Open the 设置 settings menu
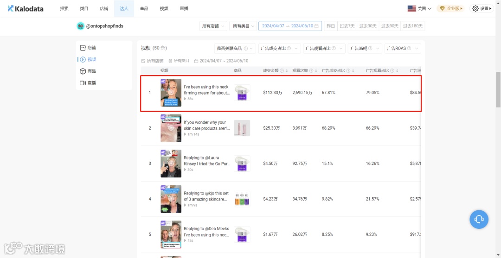The height and width of the screenshot is (258, 501). [x=482, y=9]
